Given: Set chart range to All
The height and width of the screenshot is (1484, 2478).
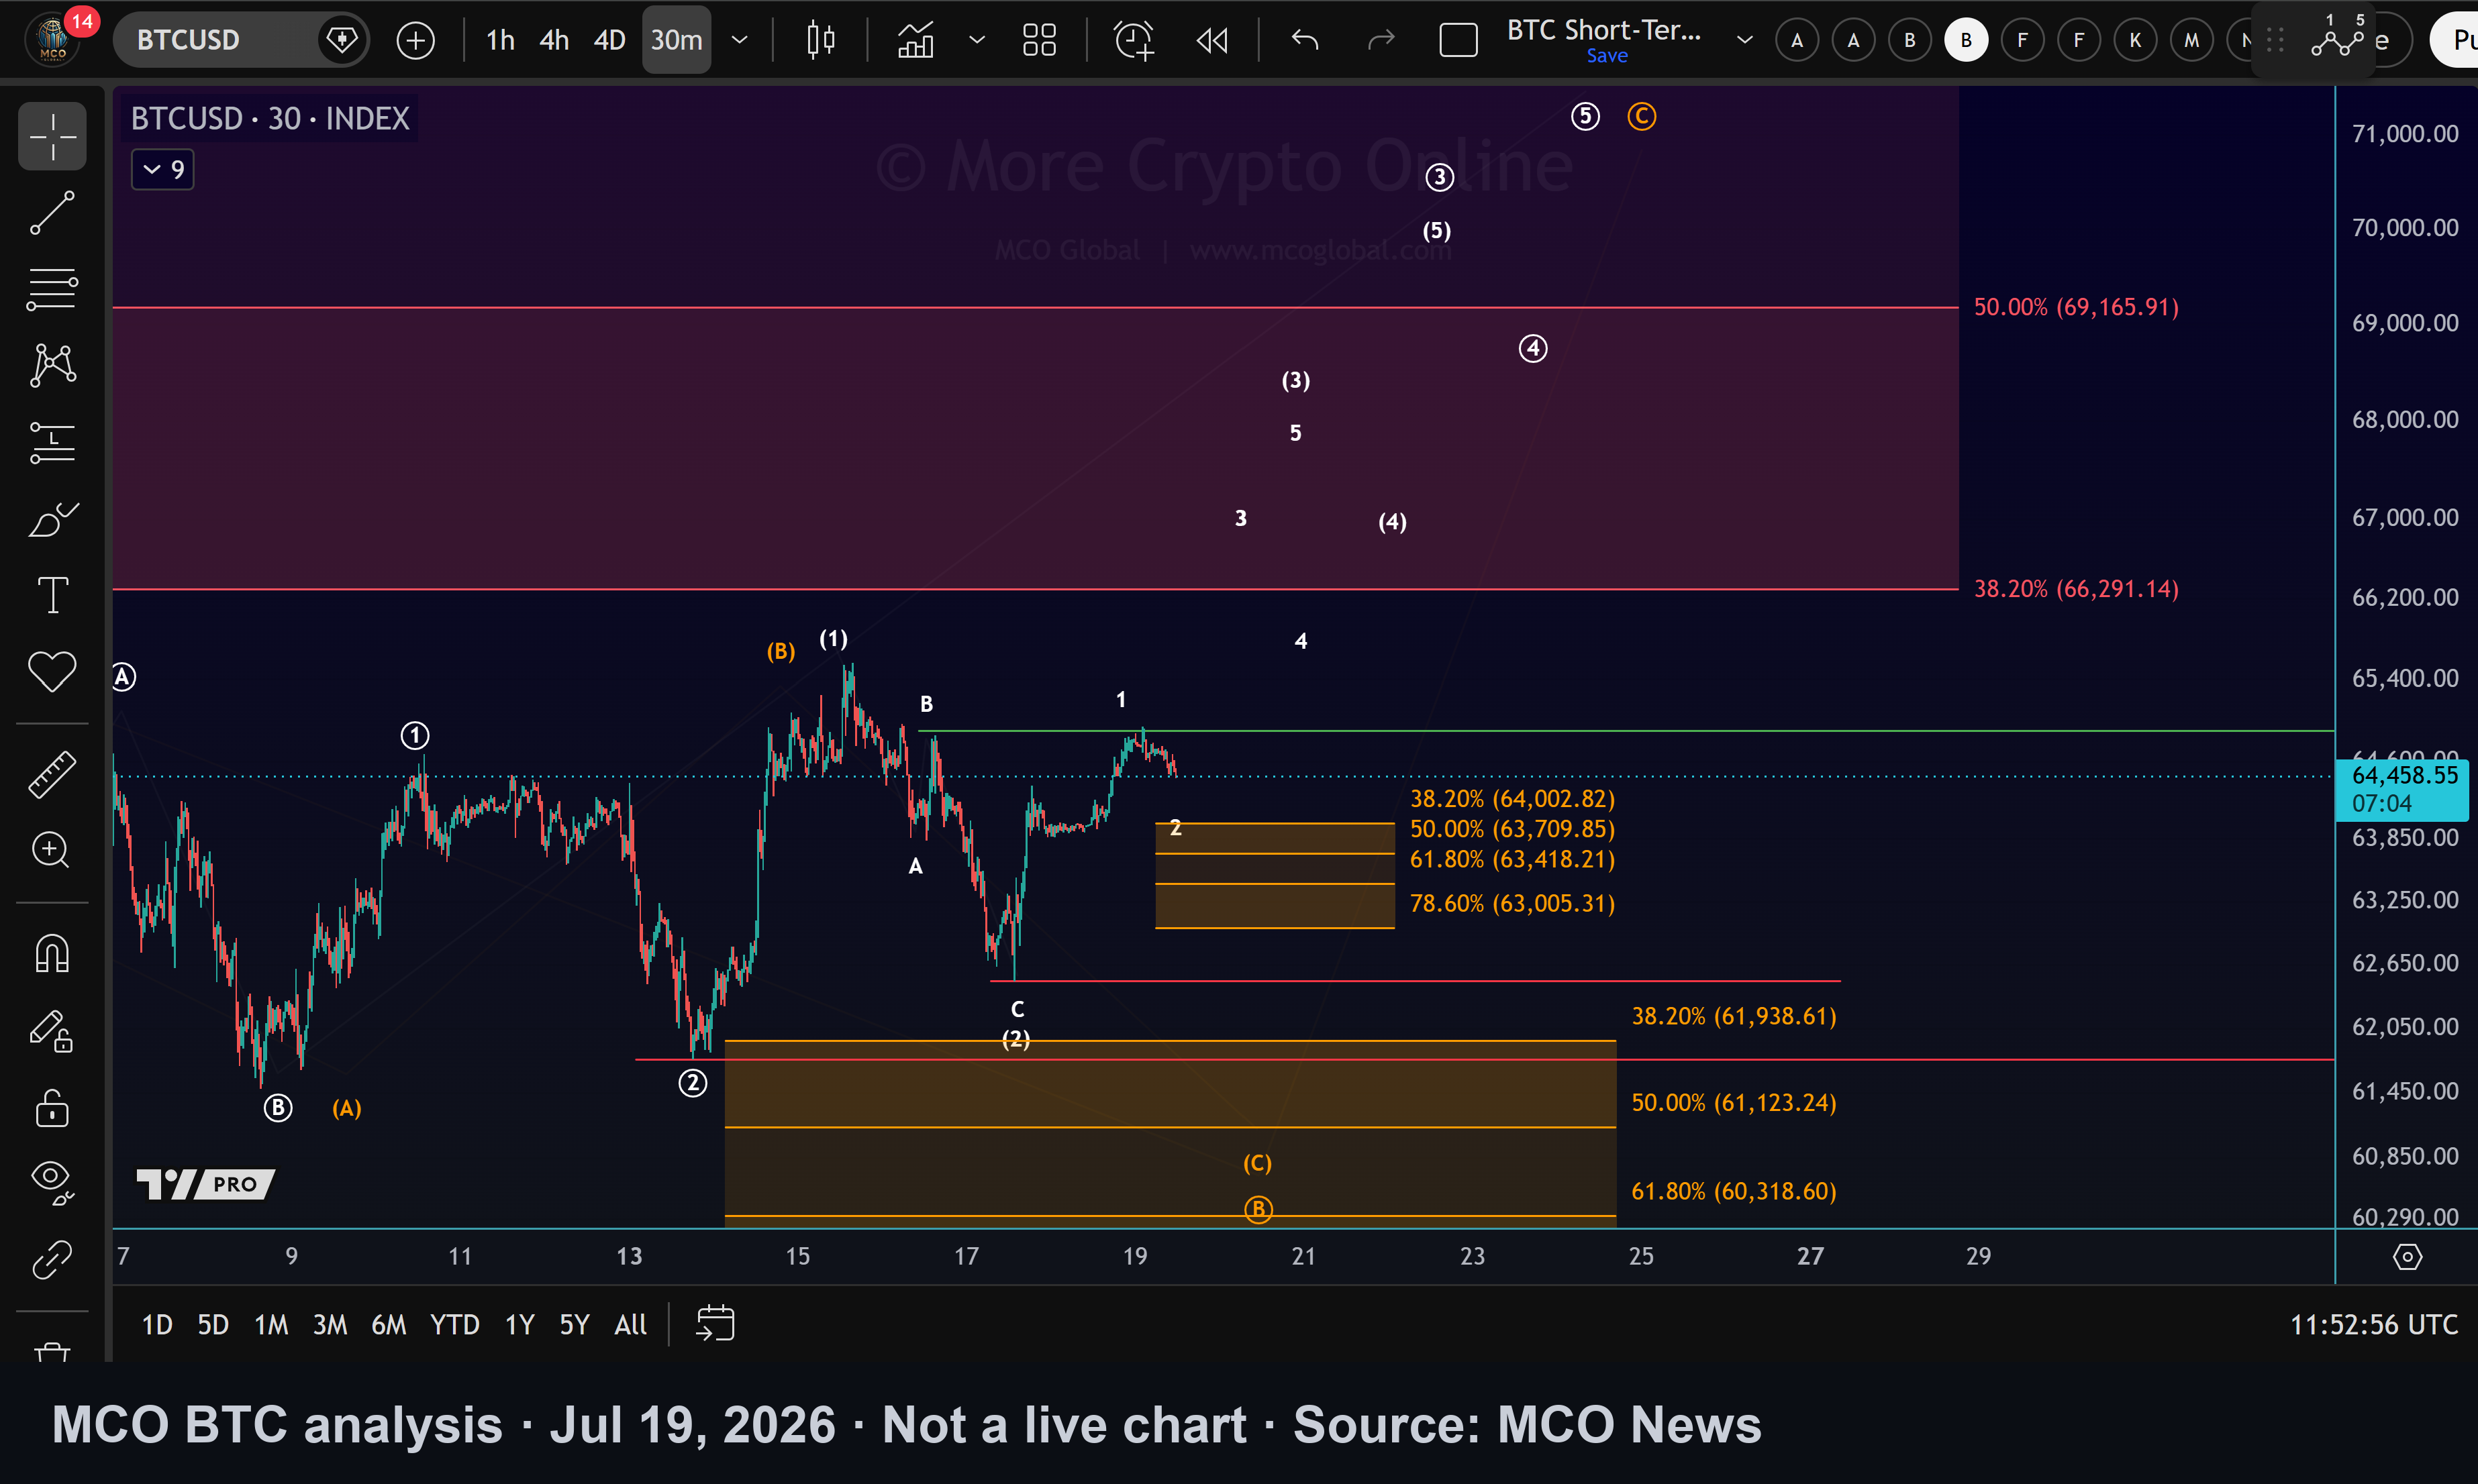Looking at the screenshot, I should click(630, 1325).
